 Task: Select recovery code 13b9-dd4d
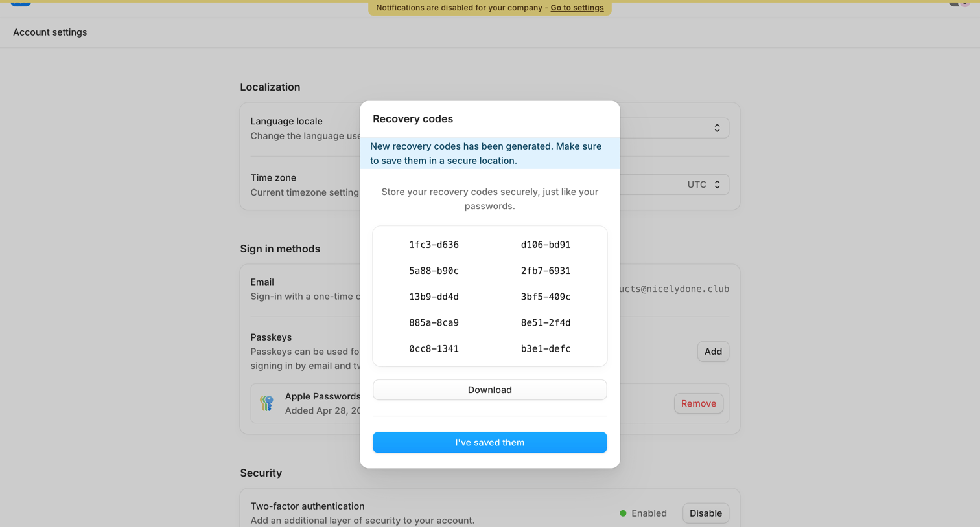(434, 297)
